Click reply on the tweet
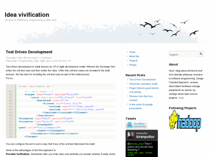The width and height of the screenshot is (210, 157). click(x=141, y=153)
